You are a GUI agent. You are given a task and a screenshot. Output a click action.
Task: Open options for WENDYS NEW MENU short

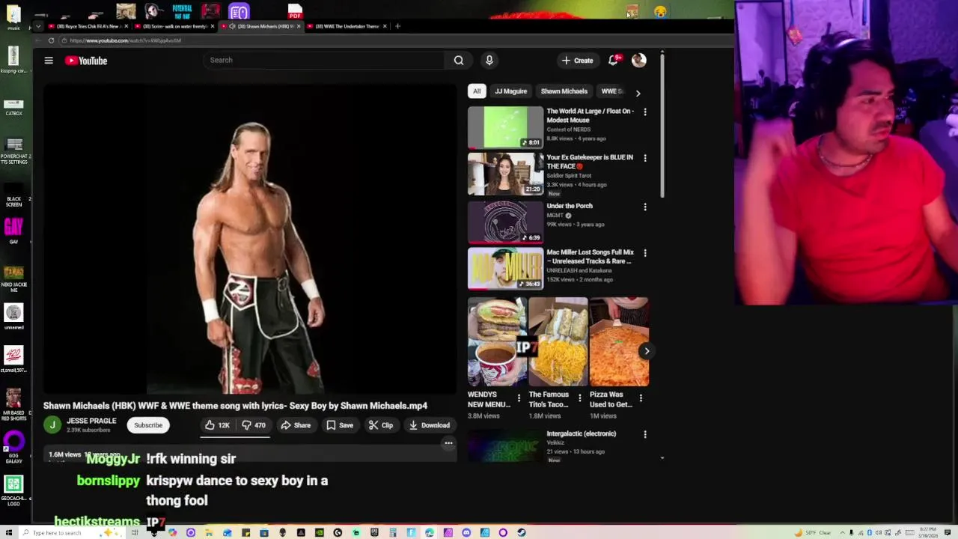tap(519, 398)
